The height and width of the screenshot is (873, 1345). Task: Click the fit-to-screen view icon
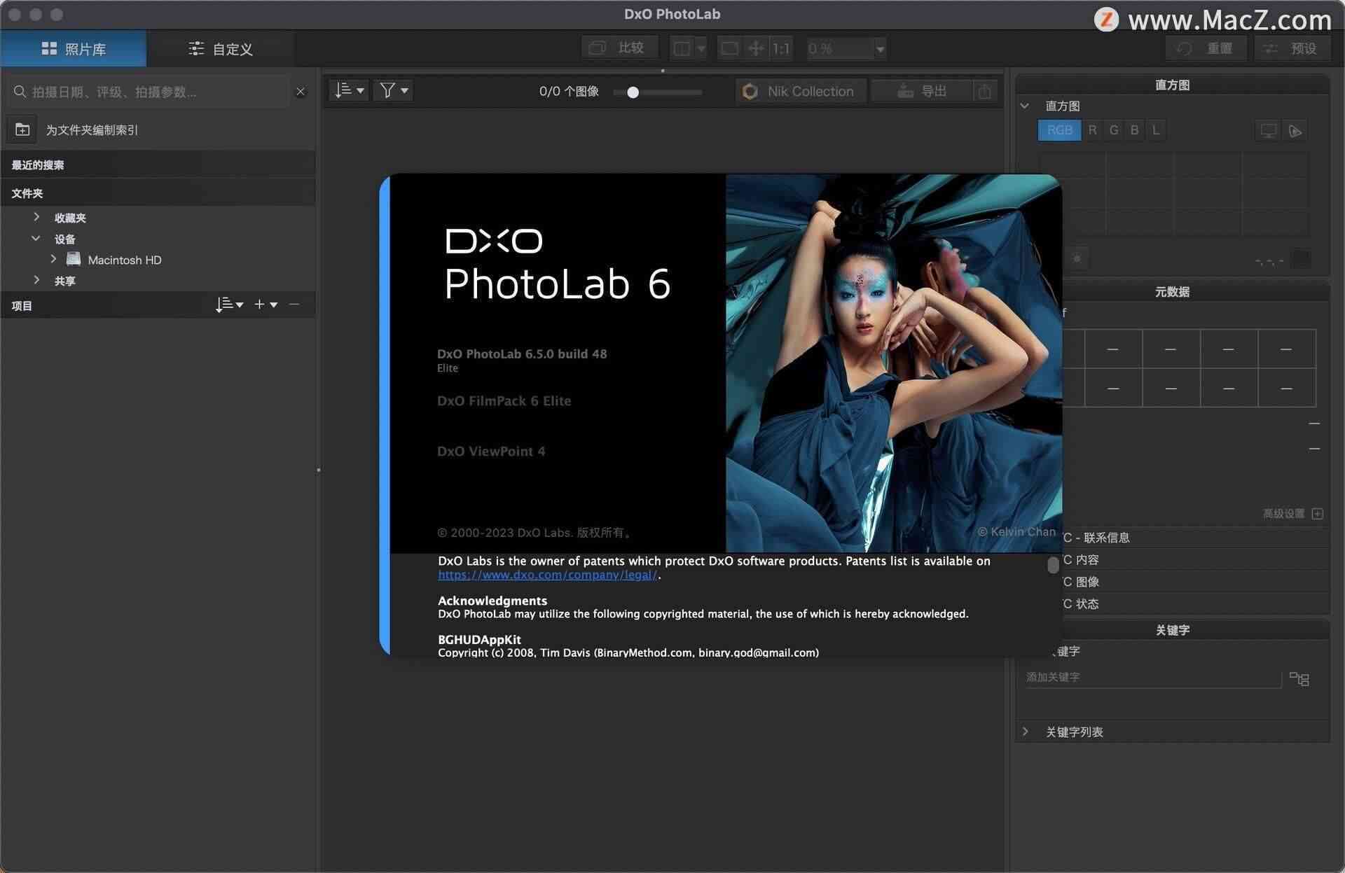729,48
